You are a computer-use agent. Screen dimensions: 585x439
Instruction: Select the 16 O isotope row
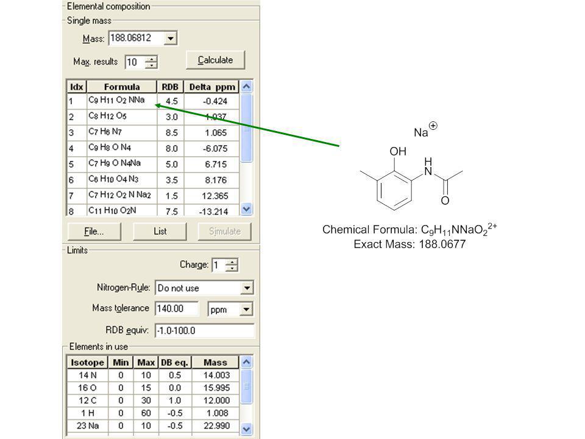[153, 388]
